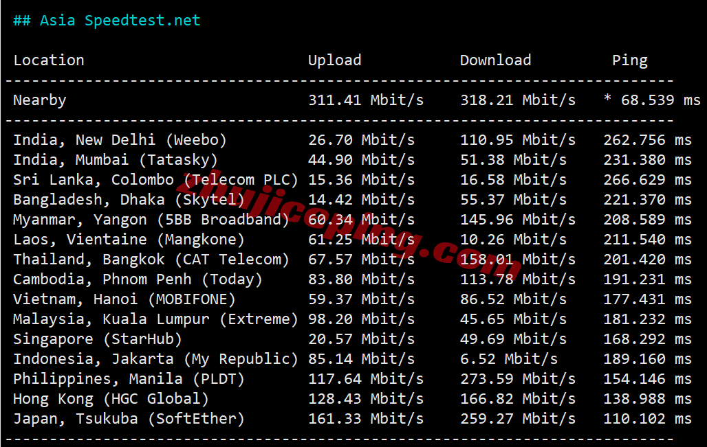Click Hanoi upload 59.37 Mbit/s
The height and width of the screenshot is (447, 707).
pos(361,299)
